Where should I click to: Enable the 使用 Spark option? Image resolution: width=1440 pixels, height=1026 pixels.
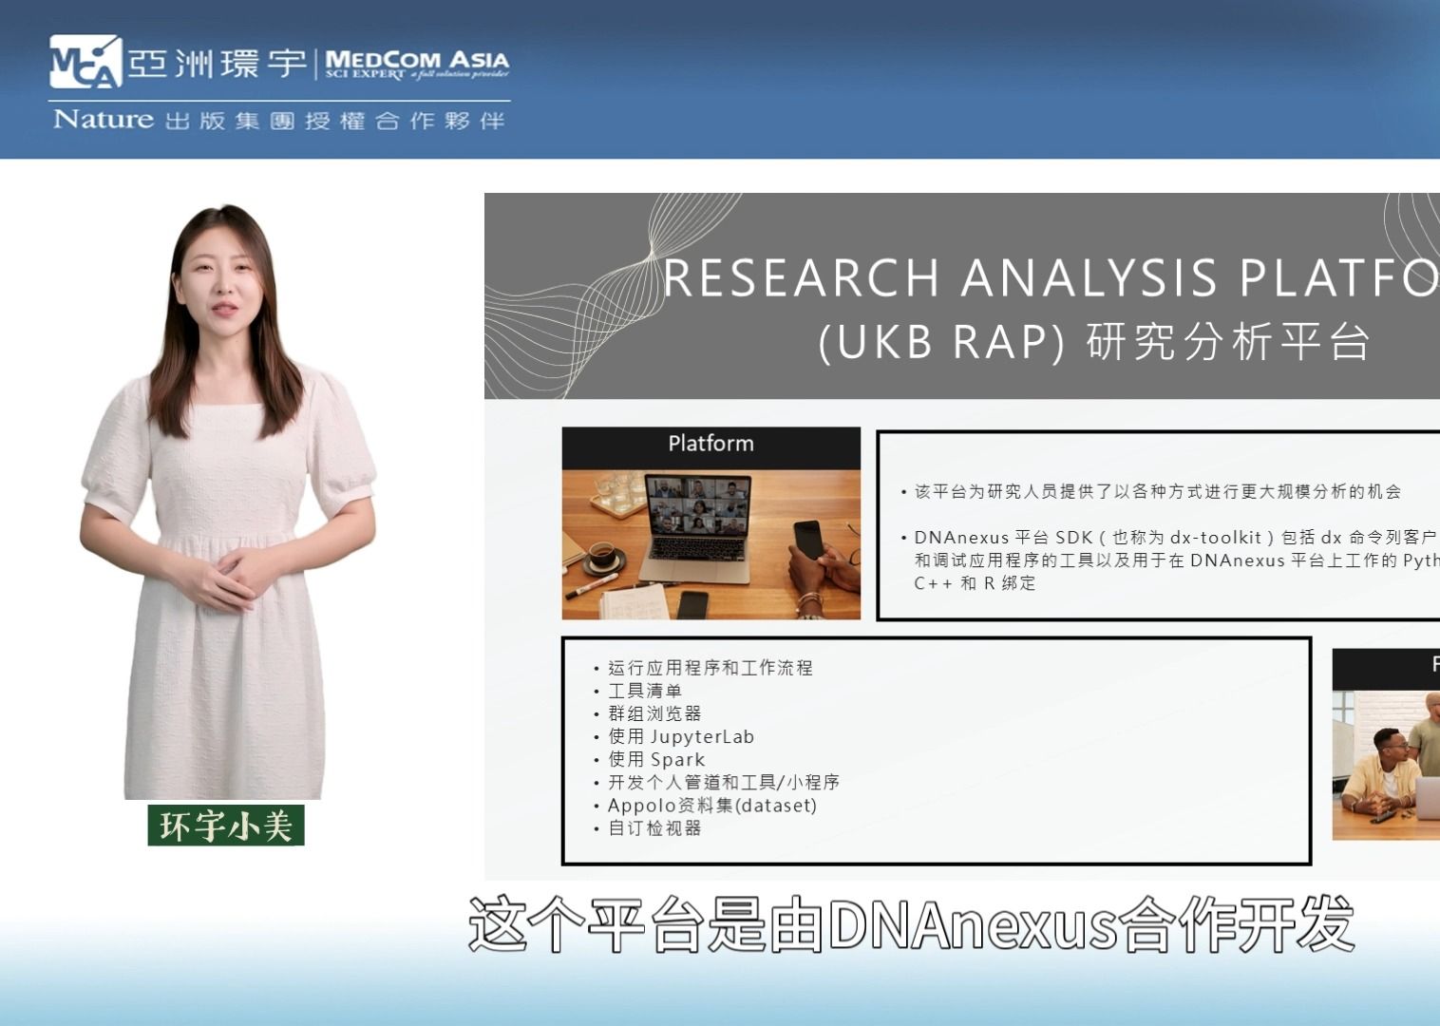[x=655, y=759]
